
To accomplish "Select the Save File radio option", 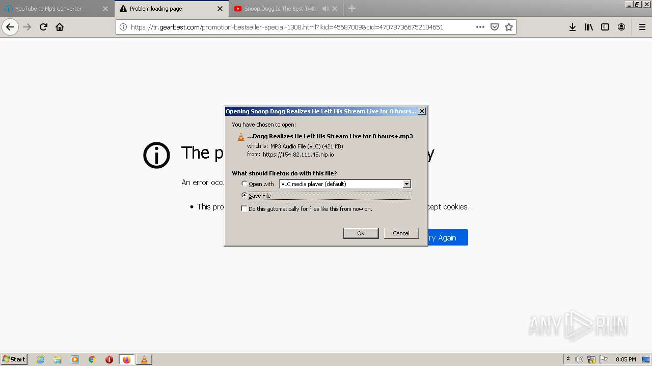I will click(244, 195).
